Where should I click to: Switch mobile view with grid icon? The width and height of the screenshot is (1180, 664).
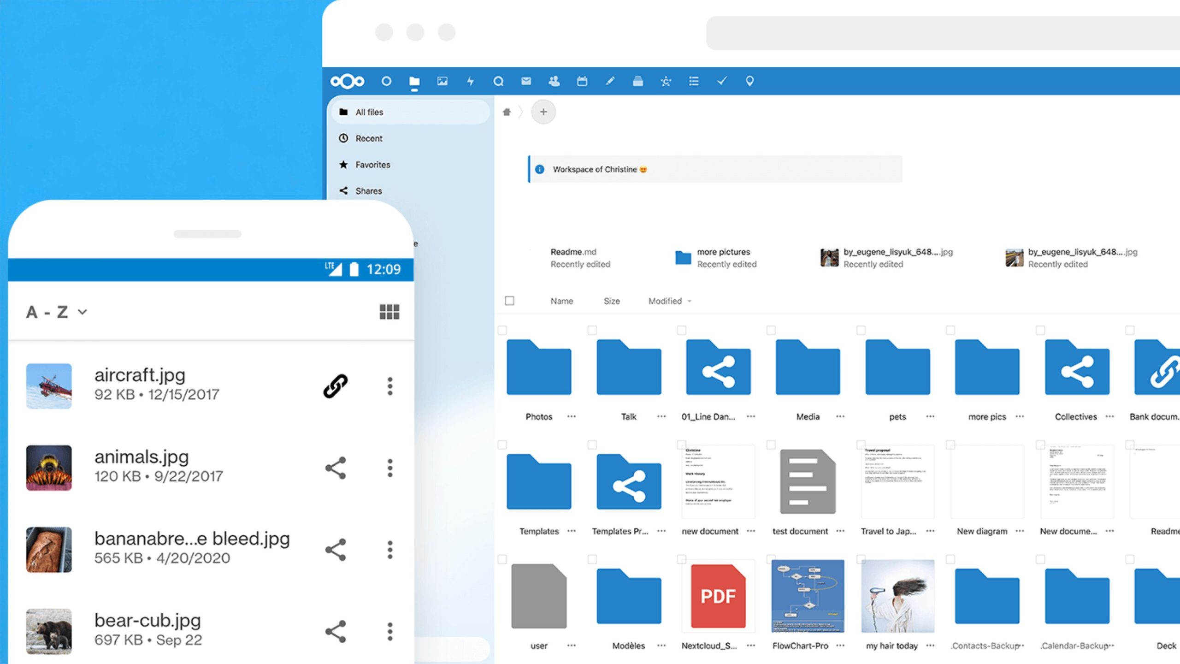click(x=389, y=312)
